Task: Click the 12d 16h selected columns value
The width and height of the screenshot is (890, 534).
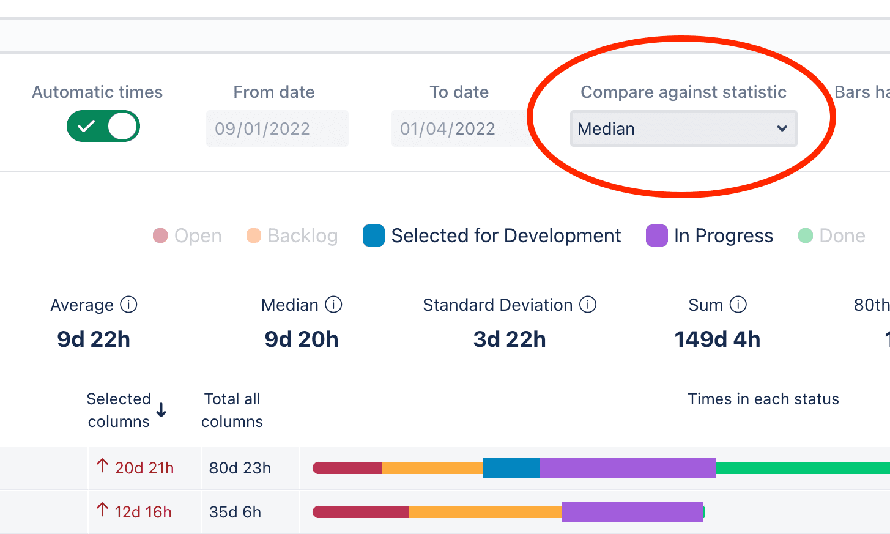Action: [x=143, y=512]
